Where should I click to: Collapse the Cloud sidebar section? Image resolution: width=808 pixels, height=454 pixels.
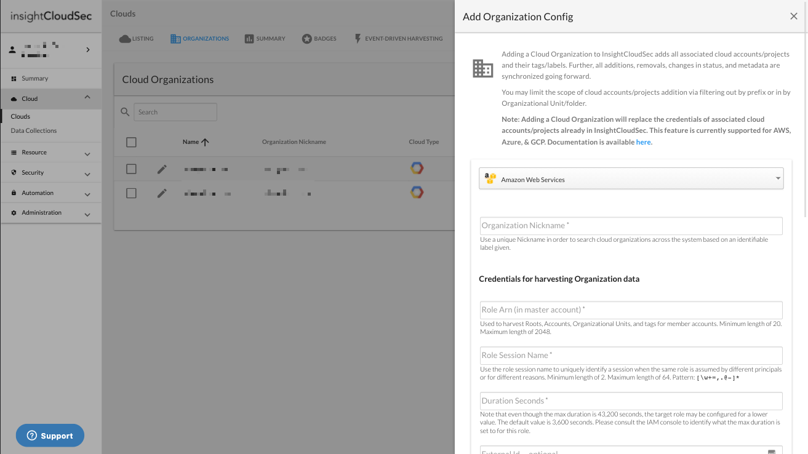pyautogui.click(x=87, y=98)
